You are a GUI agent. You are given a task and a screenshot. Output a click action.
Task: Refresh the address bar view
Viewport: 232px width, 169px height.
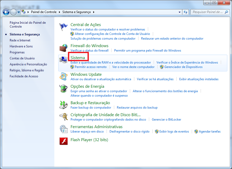point(185,12)
